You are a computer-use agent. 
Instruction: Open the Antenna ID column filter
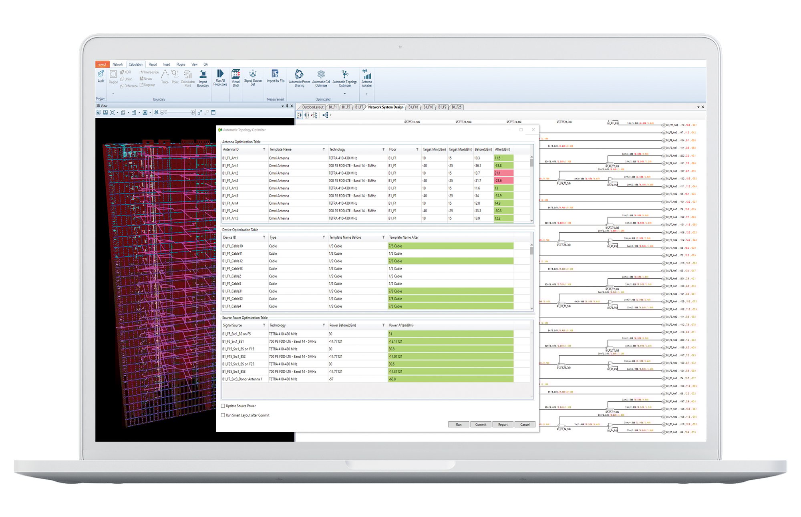pyautogui.click(x=264, y=149)
